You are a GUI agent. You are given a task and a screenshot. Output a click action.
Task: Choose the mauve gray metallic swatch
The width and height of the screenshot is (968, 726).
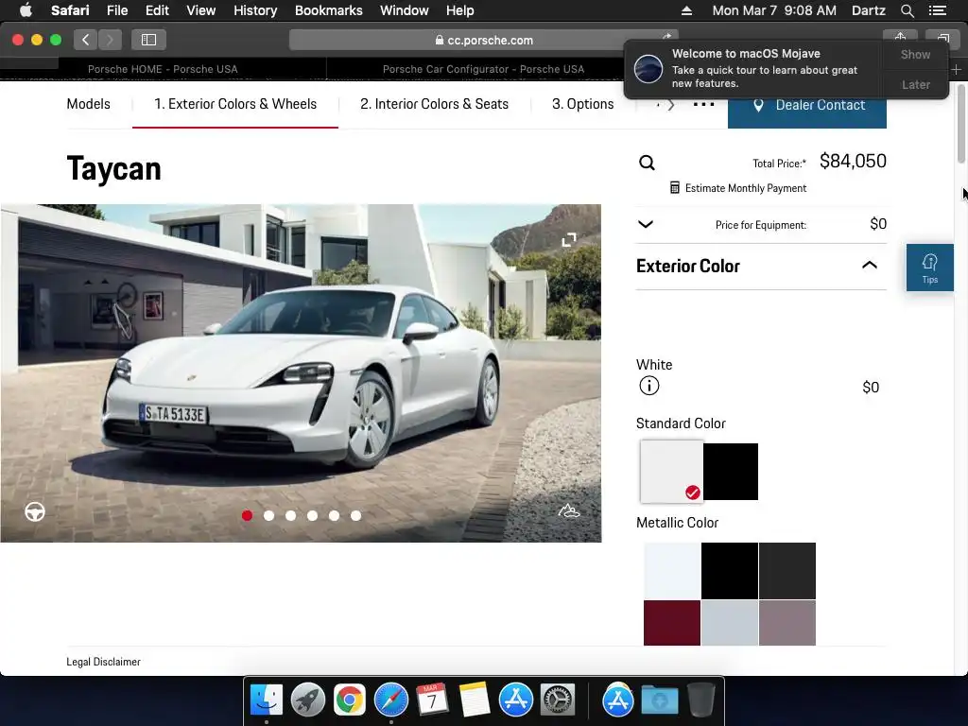point(787,623)
